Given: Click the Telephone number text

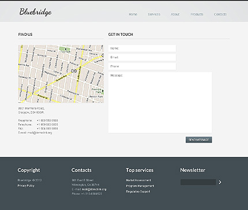Looking at the screenshot, I should point(47,125).
